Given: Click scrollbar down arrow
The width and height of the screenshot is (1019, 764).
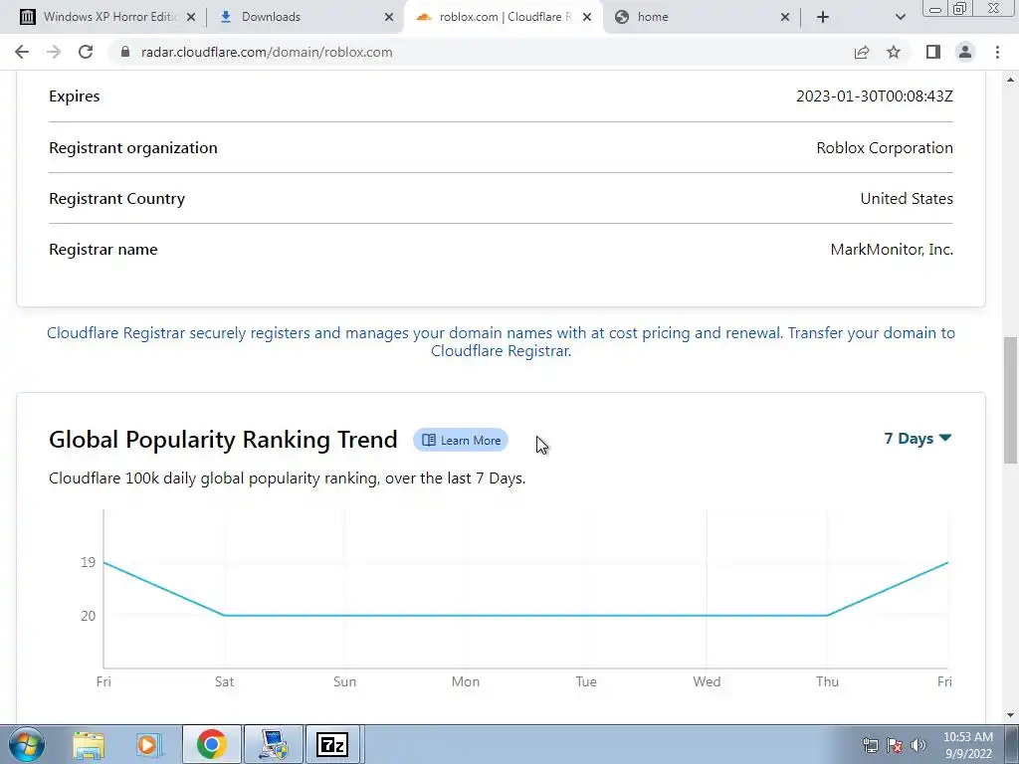Looking at the screenshot, I should 1011,715.
